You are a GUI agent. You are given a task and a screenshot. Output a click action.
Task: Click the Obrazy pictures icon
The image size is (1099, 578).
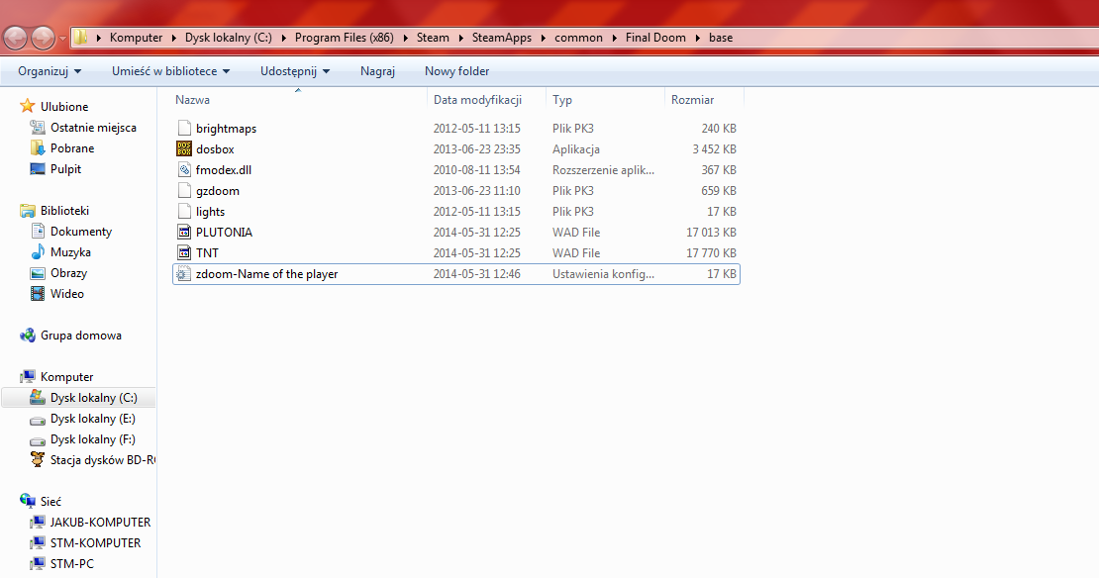pos(38,272)
